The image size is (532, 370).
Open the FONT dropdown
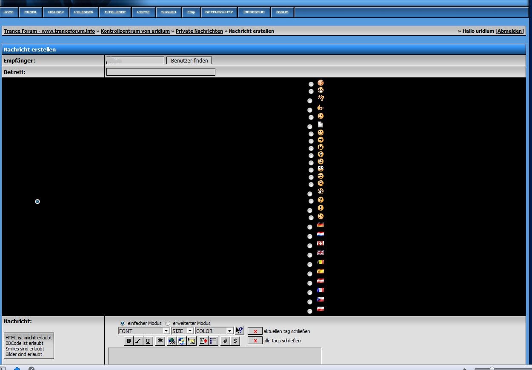(144, 331)
